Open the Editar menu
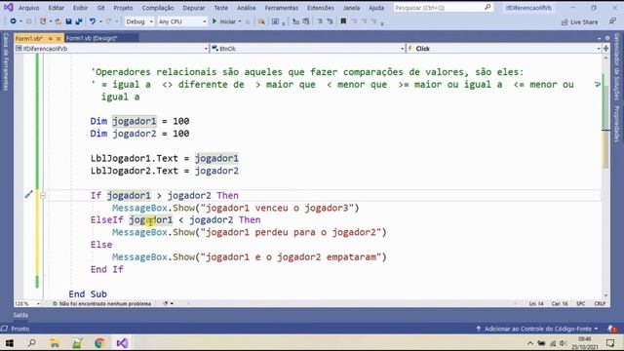 pos(57,8)
